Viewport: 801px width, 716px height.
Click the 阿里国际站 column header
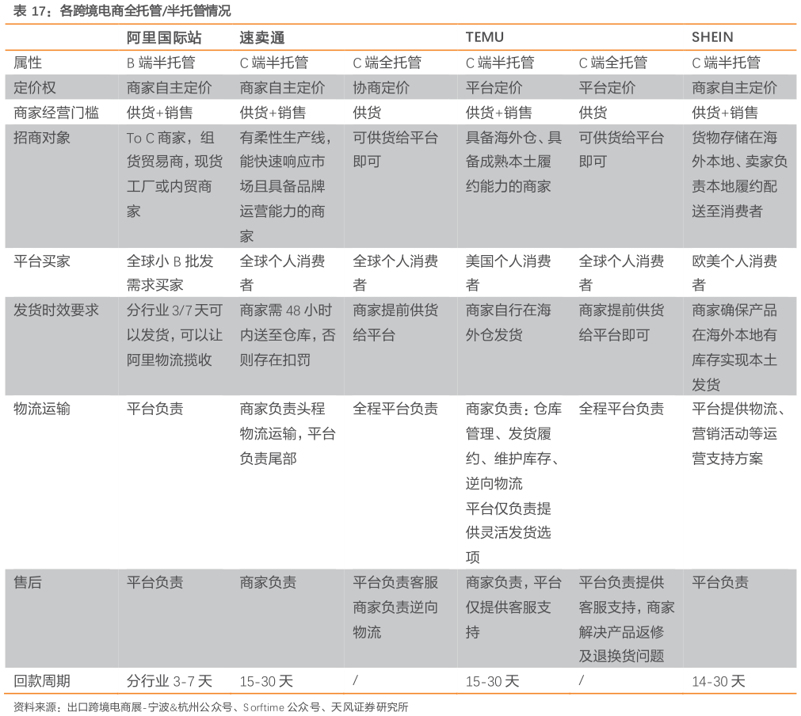(163, 37)
